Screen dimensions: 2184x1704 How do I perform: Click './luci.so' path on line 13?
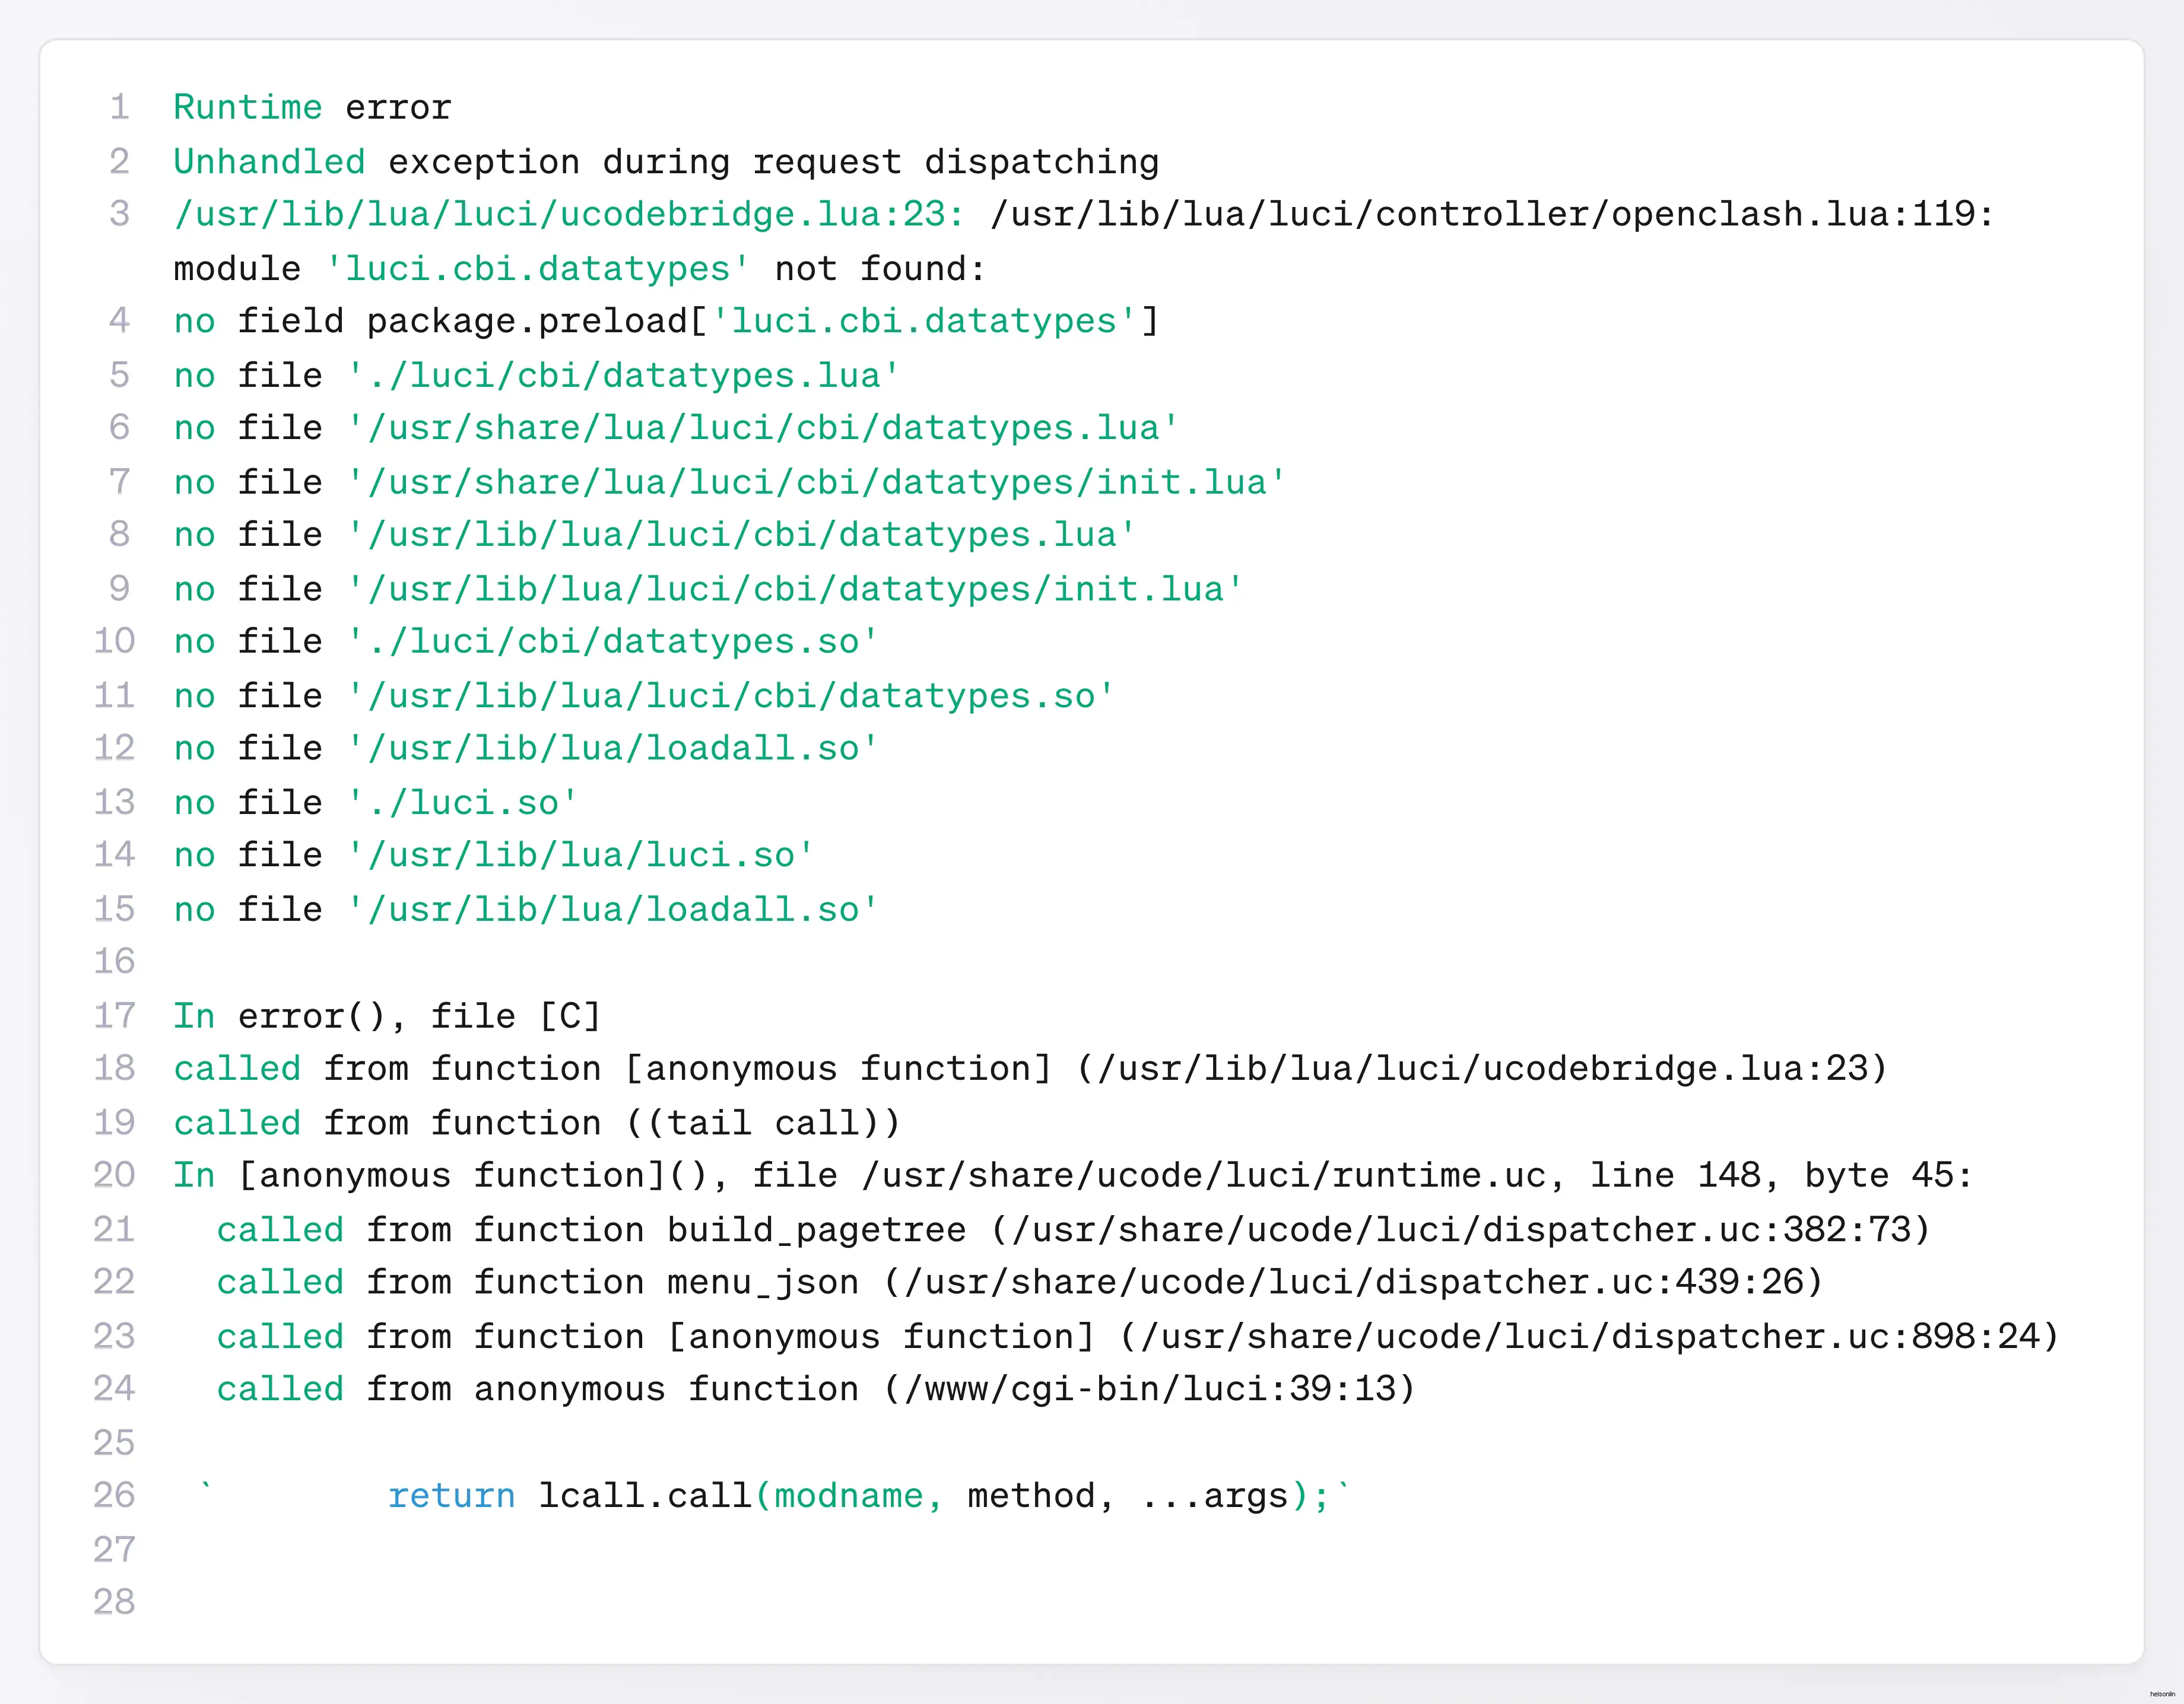pos(462,802)
